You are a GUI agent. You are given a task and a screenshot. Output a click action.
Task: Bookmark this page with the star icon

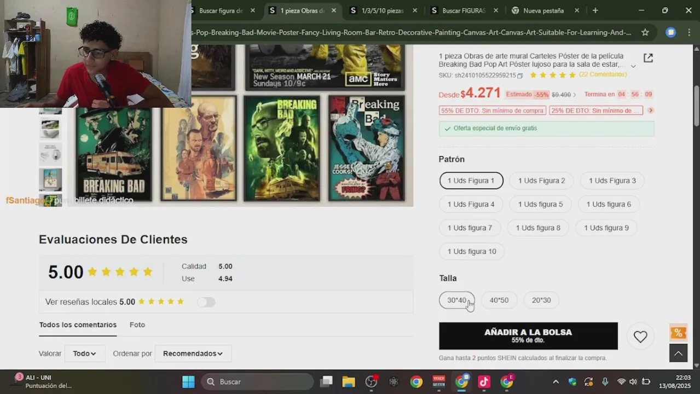coord(645,32)
